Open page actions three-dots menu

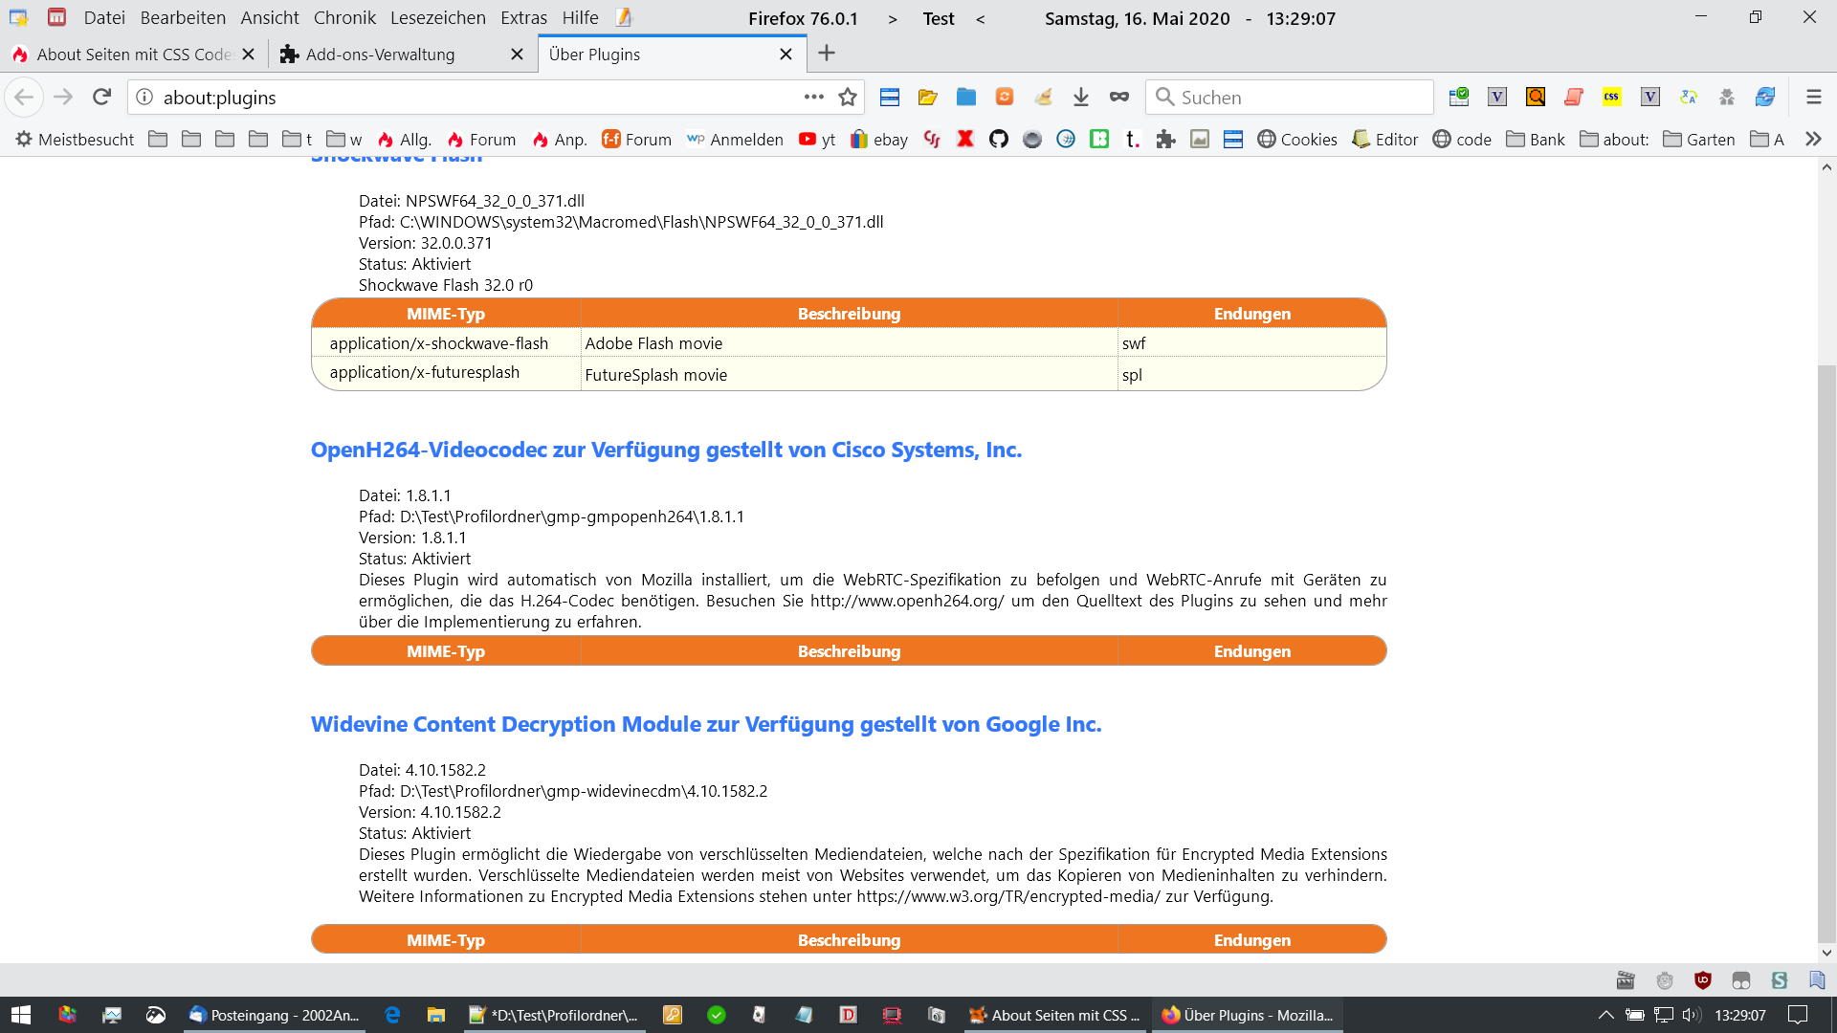pyautogui.click(x=814, y=97)
